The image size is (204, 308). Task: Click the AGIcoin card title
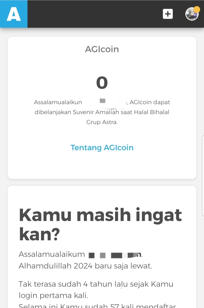click(102, 49)
